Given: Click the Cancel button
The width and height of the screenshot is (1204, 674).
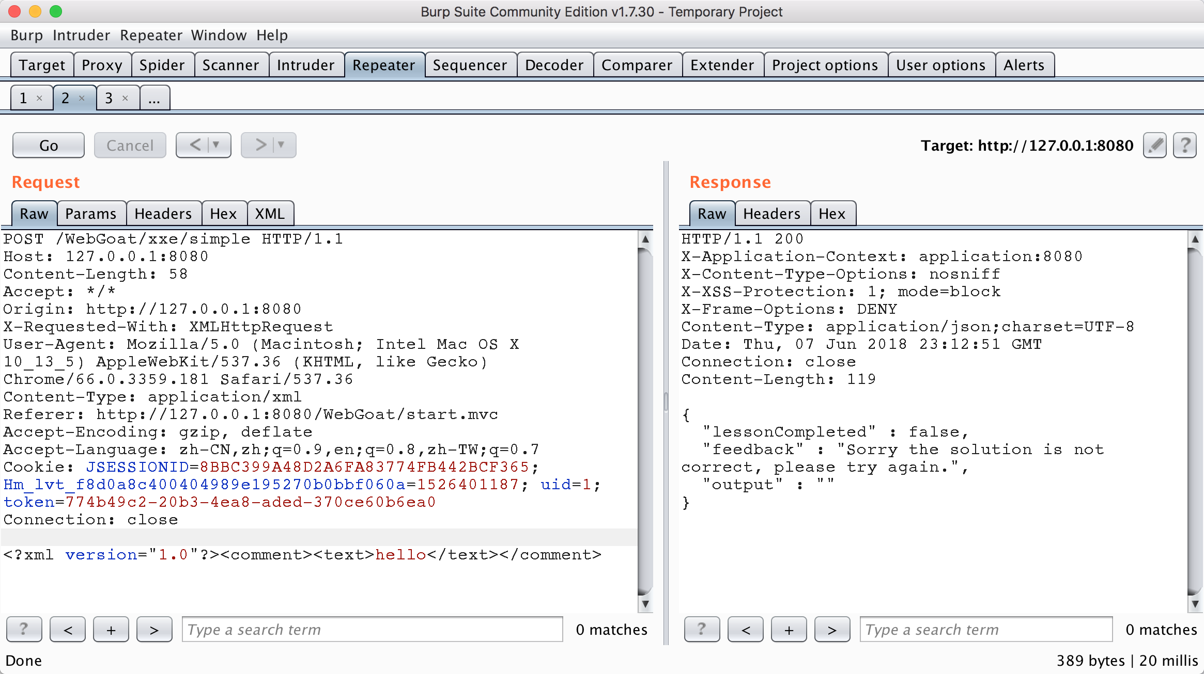Looking at the screenshot, I should pos(130,145).
